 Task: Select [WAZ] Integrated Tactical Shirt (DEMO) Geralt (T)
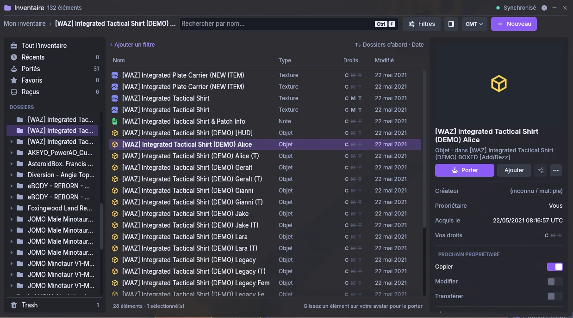pyautogui.click(x=265, y=179)
